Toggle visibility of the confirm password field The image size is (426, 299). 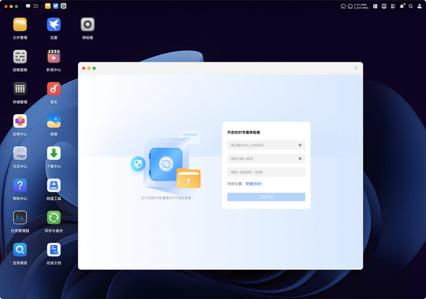point(300,158)
